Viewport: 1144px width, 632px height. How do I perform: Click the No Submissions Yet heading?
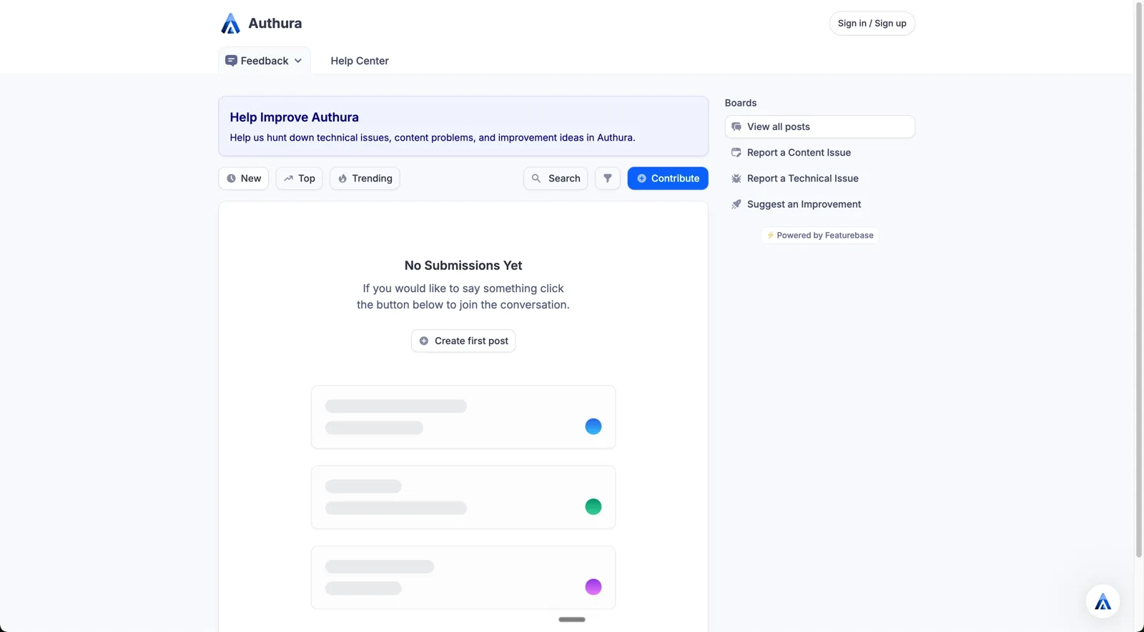coord(463,266)
